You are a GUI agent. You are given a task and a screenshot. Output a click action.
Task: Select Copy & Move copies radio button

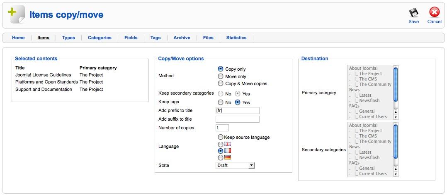(x=220, y=83)
